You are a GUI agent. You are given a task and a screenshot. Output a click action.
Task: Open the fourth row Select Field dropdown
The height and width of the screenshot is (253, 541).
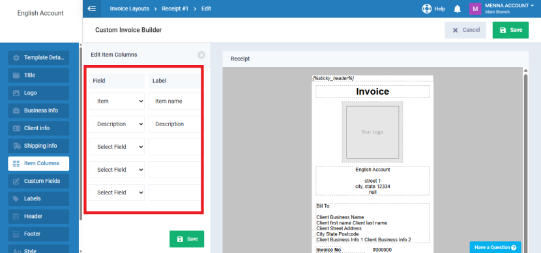[x=117, y=170]
